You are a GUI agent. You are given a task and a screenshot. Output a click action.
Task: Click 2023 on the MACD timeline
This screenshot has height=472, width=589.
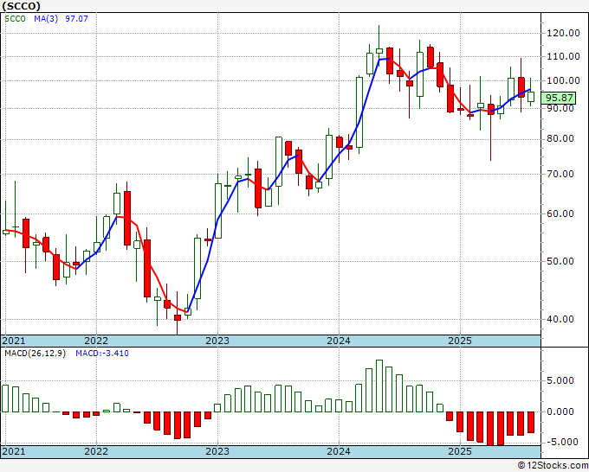coord(217,451)
